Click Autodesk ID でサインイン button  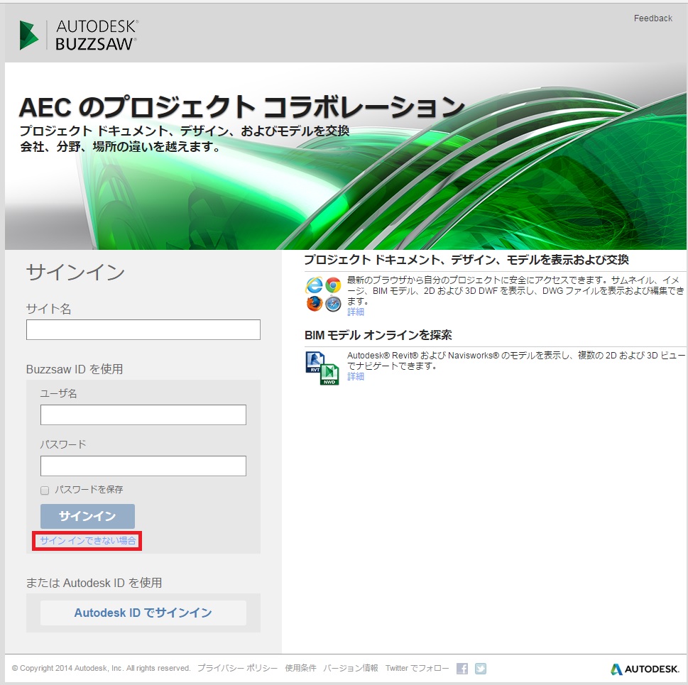(x=143, y=613)
